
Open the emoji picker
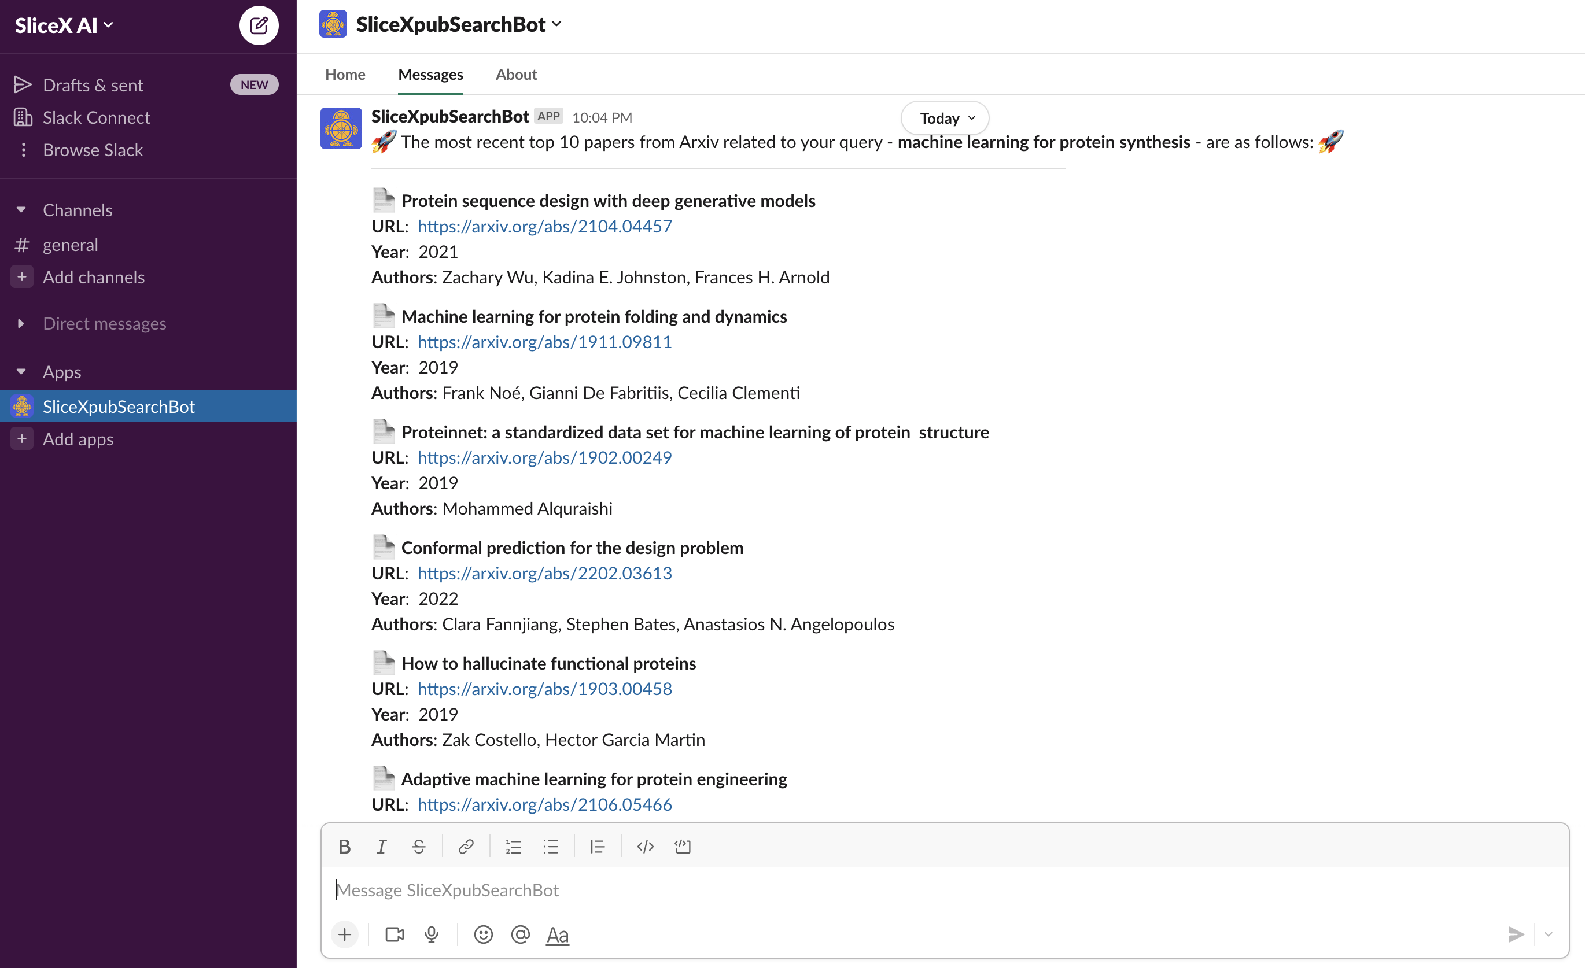(483, 934)
